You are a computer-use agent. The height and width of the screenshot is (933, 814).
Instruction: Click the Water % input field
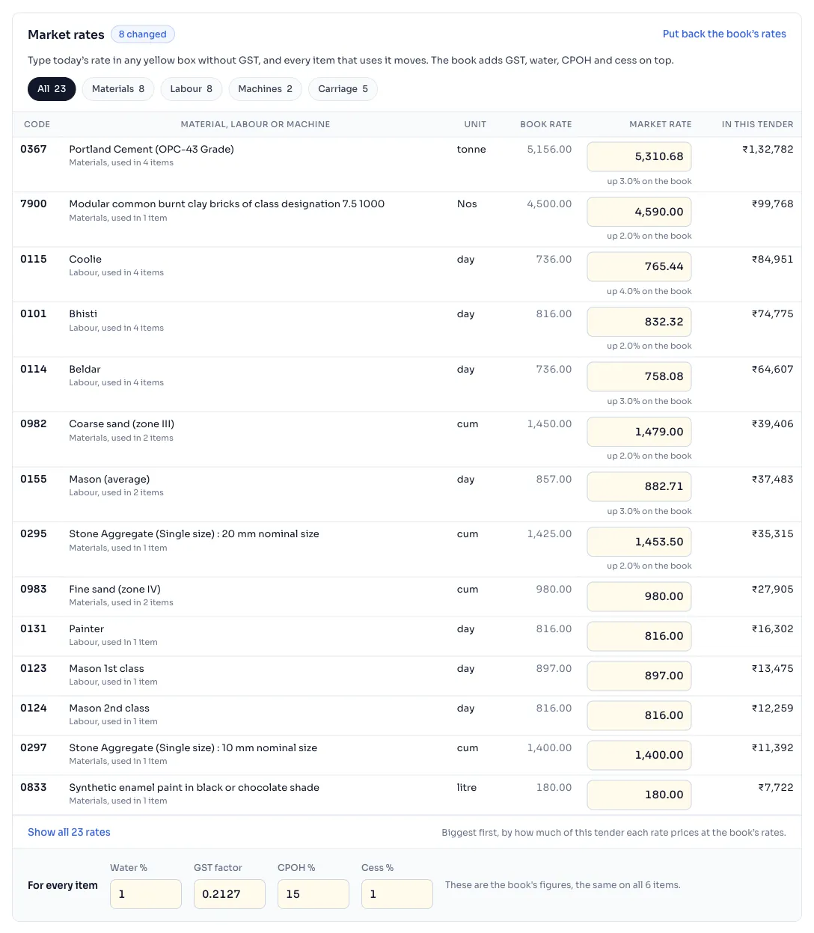click(146, 894)
